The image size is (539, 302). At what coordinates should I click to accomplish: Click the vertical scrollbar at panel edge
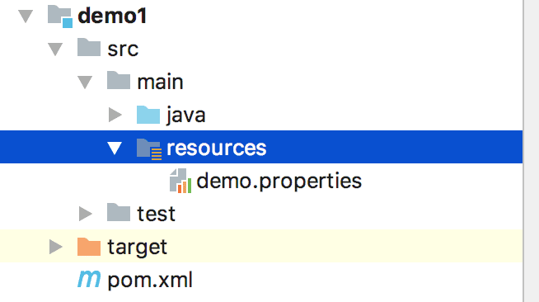click(531, 151)
